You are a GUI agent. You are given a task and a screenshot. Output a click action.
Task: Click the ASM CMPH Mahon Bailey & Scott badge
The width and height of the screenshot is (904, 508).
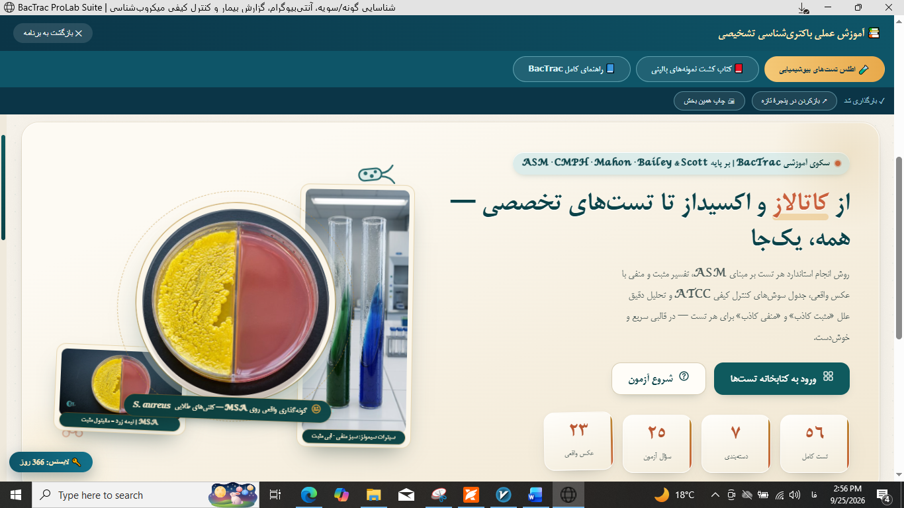(682, 163)
